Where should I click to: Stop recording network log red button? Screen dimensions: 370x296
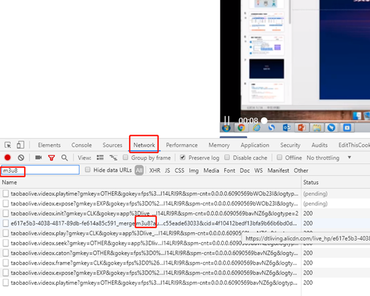point(7,157)
